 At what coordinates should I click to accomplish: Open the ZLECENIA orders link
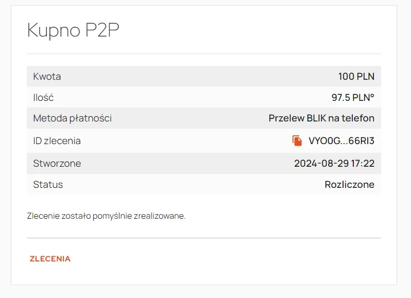[x=50, y=259]
